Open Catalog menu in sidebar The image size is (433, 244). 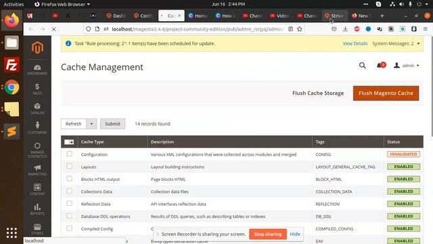click(x=37, y=108)
